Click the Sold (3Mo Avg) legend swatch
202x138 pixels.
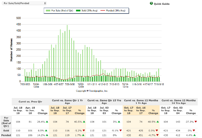click(78, 11)
